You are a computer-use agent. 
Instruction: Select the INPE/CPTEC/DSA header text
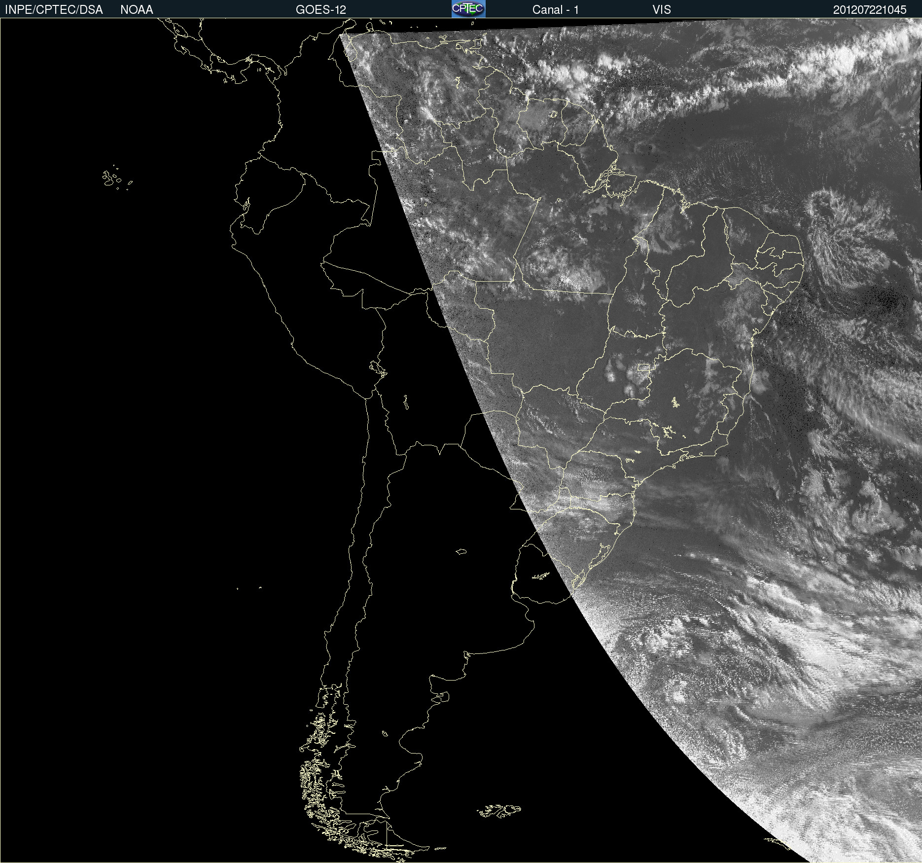(x=54, y=10)
